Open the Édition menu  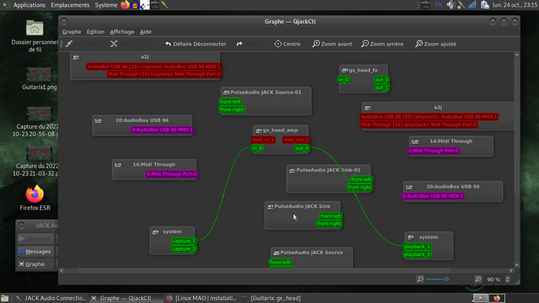click(95, 32)
